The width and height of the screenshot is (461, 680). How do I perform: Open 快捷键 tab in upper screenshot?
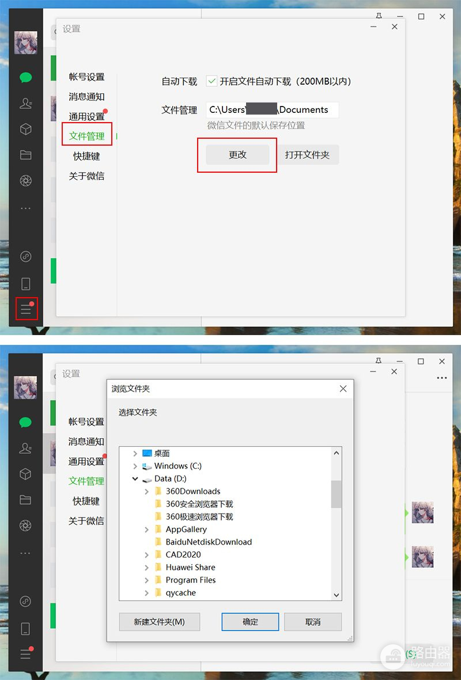click(87, 156)
